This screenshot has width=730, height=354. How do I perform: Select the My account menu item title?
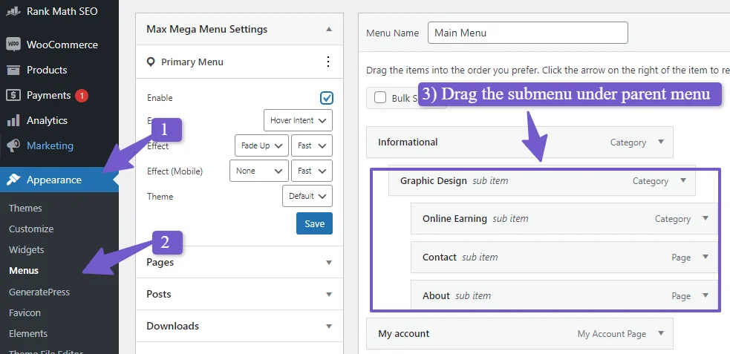pos(404,333)
